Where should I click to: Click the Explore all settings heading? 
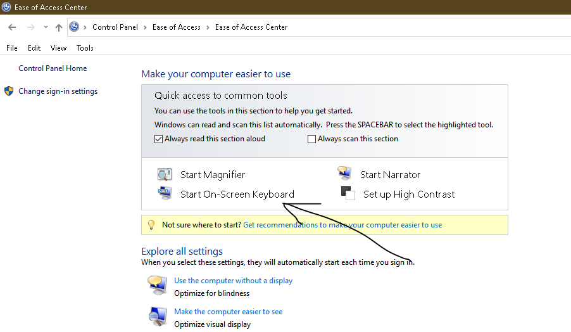click(182, 252)
